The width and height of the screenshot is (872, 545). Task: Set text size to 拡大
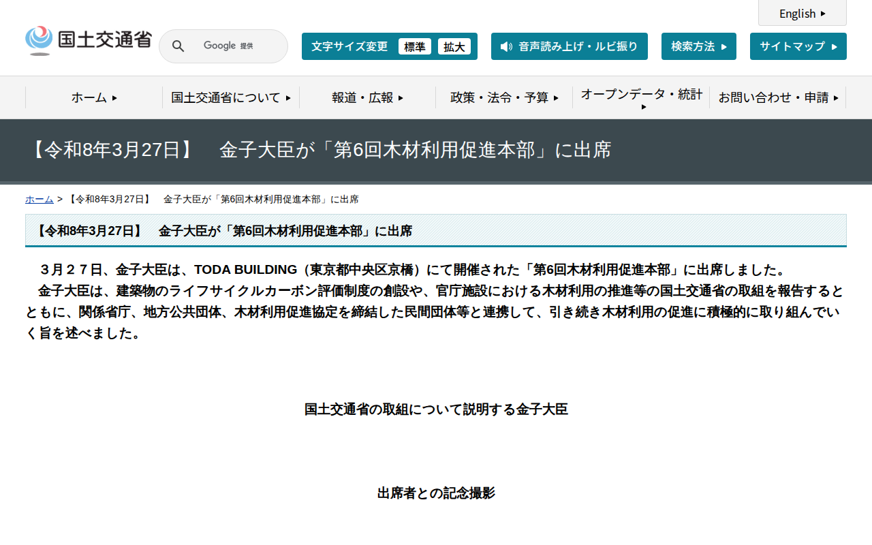pyautogui.click(x=454, y=46)
